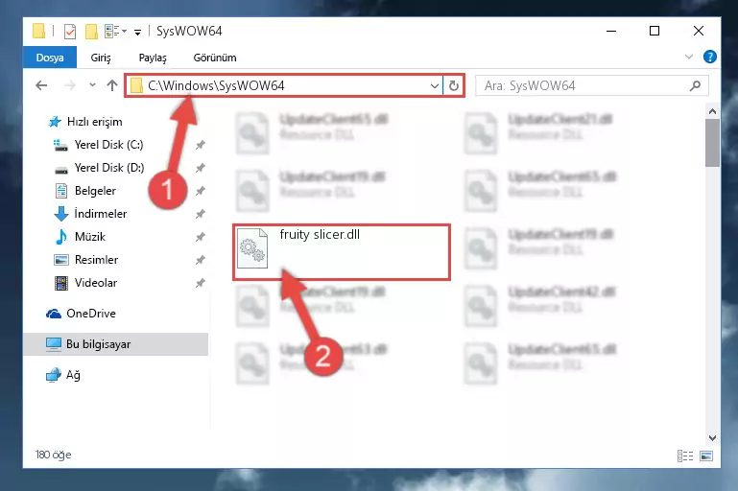Click the pin icon next to İndirmeler

[201, 214]
